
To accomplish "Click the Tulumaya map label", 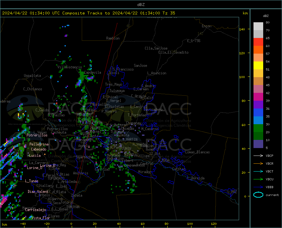I will pyautogui.click(x=117, y=91).
